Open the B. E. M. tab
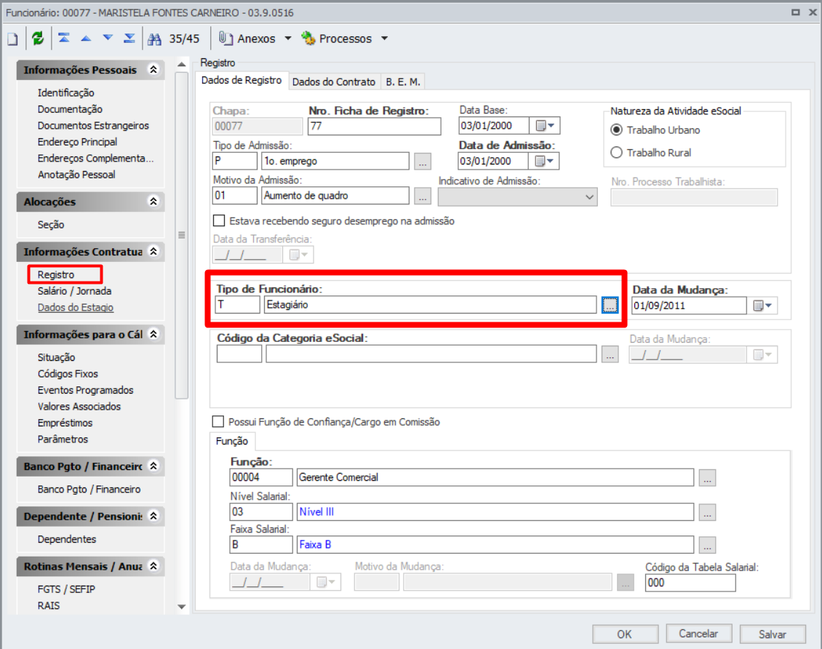 pyautogui.click(x=403, y=81)
